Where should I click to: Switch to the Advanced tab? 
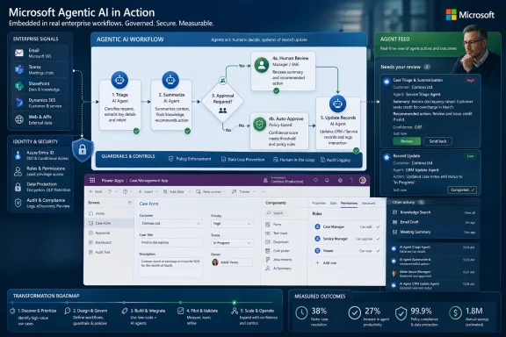(369, 204)
